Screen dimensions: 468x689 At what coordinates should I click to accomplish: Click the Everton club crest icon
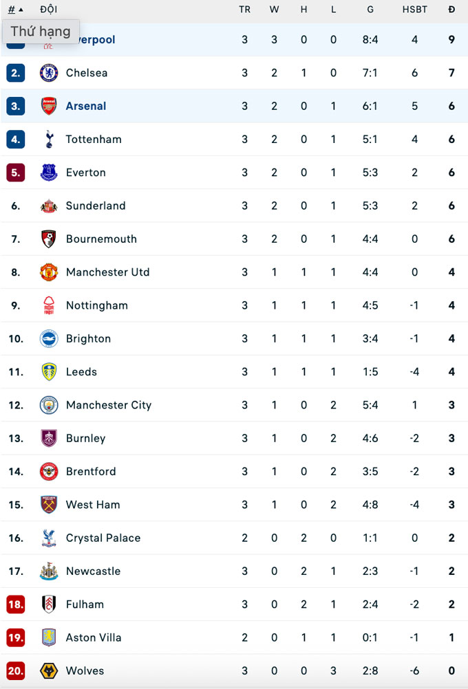click(49, 173)
